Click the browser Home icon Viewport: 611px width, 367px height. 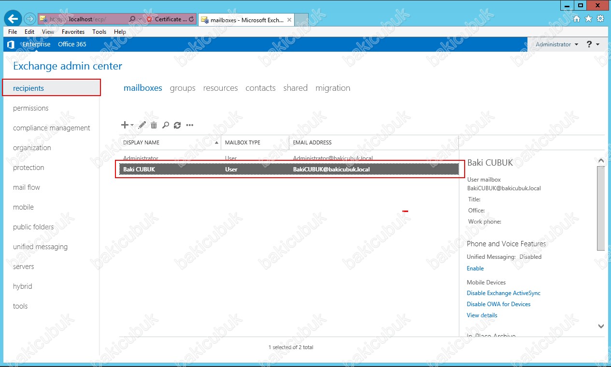coord(576,19)
